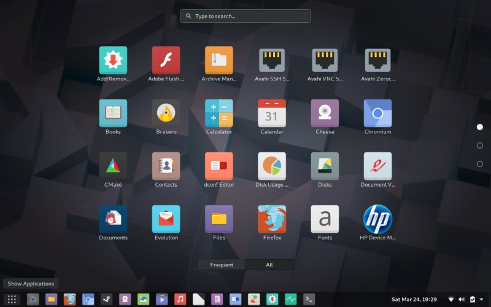
Task: Launch Evolution mail client
Action: 166,219
